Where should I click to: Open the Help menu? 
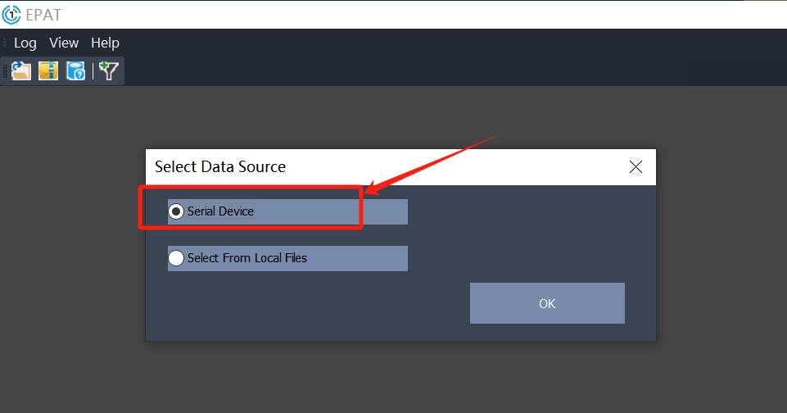(x=105, y=43)
